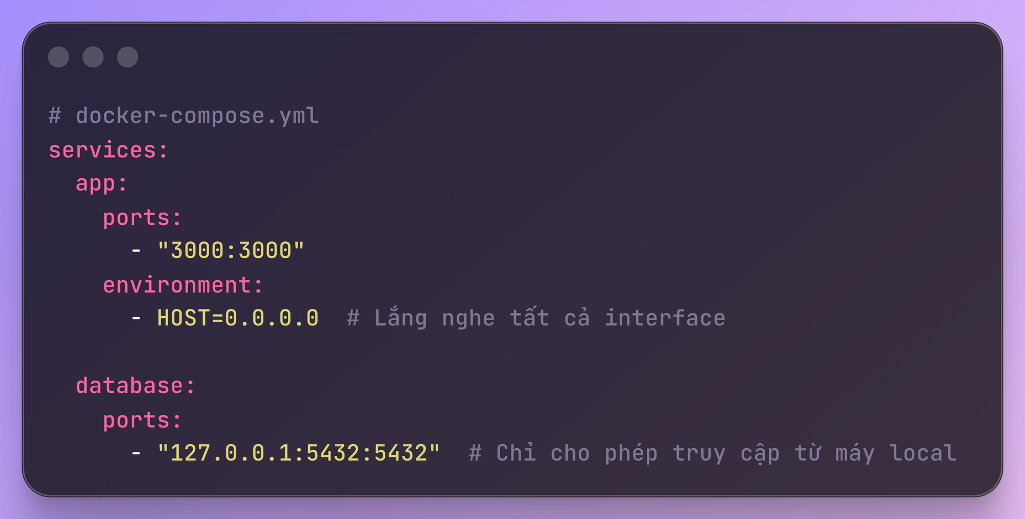Image resolution: width=1025 pixels, height=519 pixels.
Task: Click the hash symbol before docker-compose.yml
Action: click(55, 116)
